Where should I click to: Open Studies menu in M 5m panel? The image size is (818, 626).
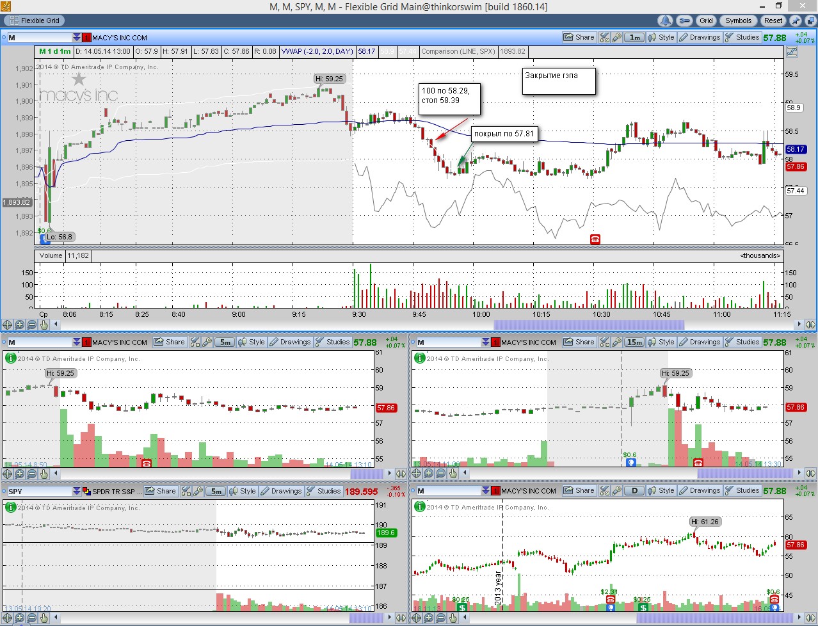pyautogui.click(x=333, y=342)
